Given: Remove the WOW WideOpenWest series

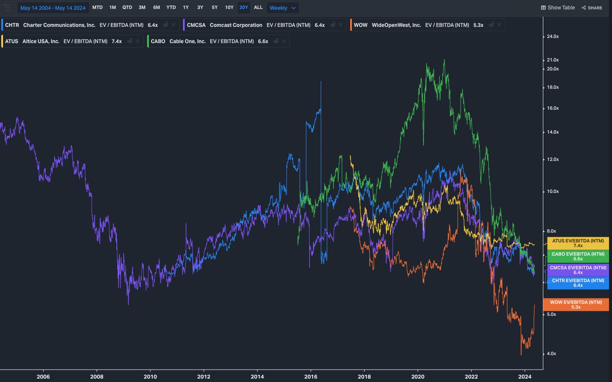Looking at the screenshot, I should (x=499, y=25).
